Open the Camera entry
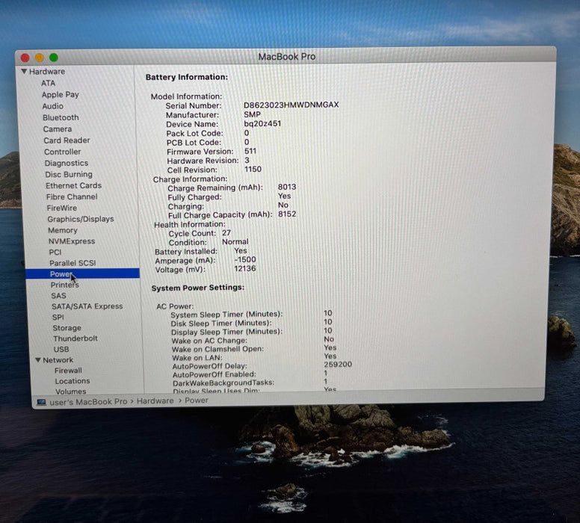 tap(58, 129)
